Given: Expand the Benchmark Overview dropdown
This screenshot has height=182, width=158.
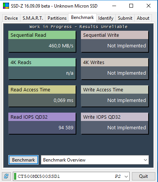Looking at the screenshot, I should pos(95,160).
